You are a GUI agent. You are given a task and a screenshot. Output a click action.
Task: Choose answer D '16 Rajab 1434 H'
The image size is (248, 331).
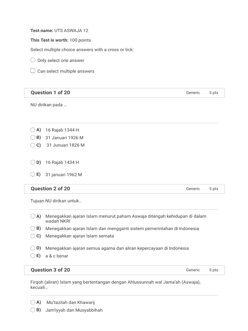tap(33, 162)
